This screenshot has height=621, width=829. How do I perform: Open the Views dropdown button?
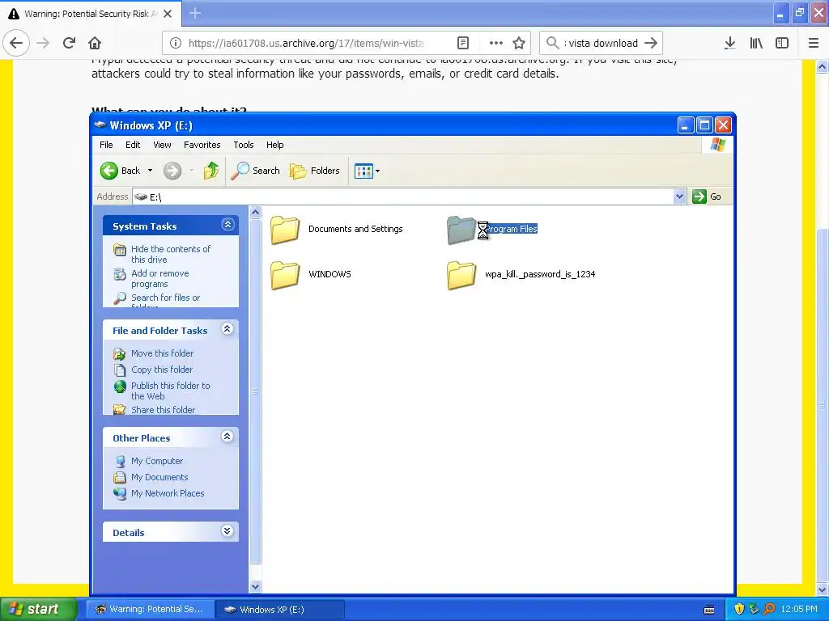(368, 171)
